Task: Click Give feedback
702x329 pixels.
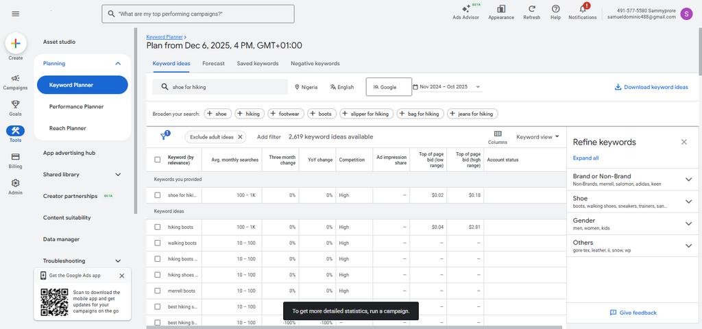Action: pyautogui.click(x=633, y=313)
